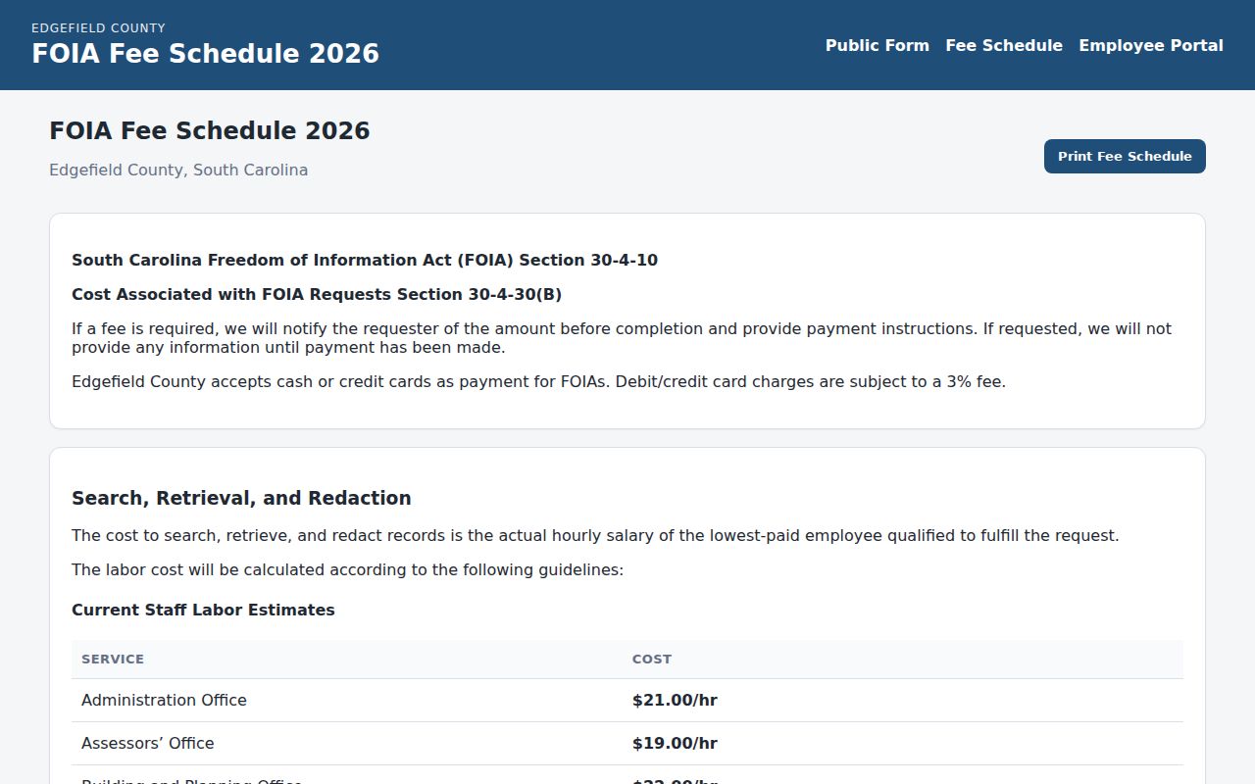The image size is (1255, 784).
Task: Click the Print Fee Schedule button
Action: tap(1125, 157)
